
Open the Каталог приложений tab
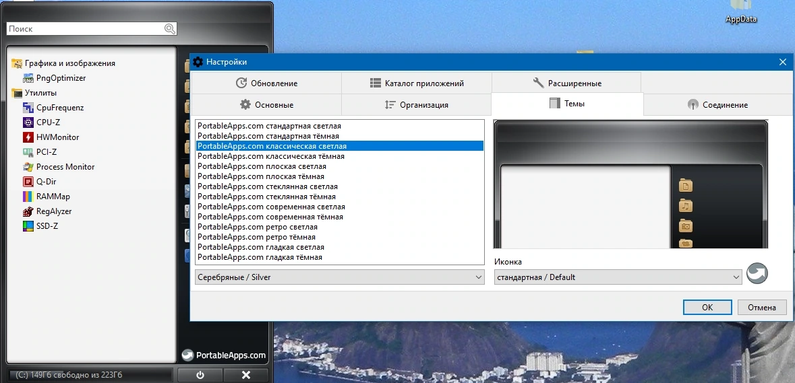click(x=416, y=83)
